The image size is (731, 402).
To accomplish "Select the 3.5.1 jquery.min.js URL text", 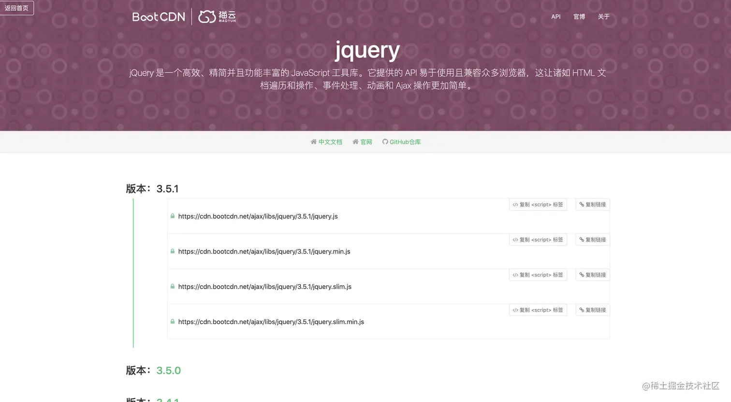I will coord(264,251).
